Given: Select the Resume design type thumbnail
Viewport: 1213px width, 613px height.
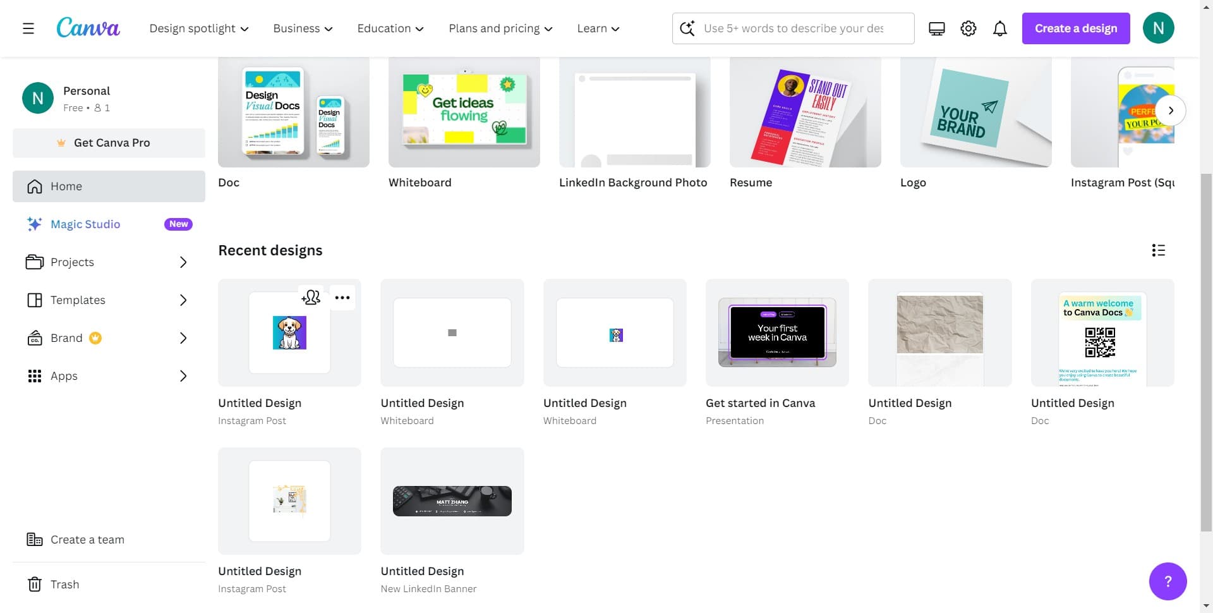Looking at the screenshot, I should pyautogui.click(x=806, y=112).
